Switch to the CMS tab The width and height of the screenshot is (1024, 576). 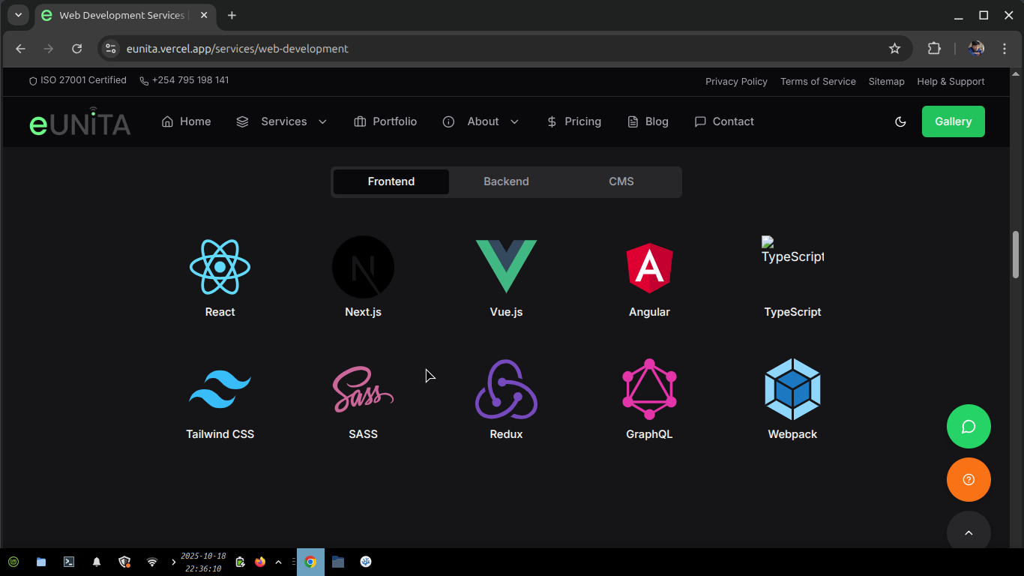(x=621, y=181)
